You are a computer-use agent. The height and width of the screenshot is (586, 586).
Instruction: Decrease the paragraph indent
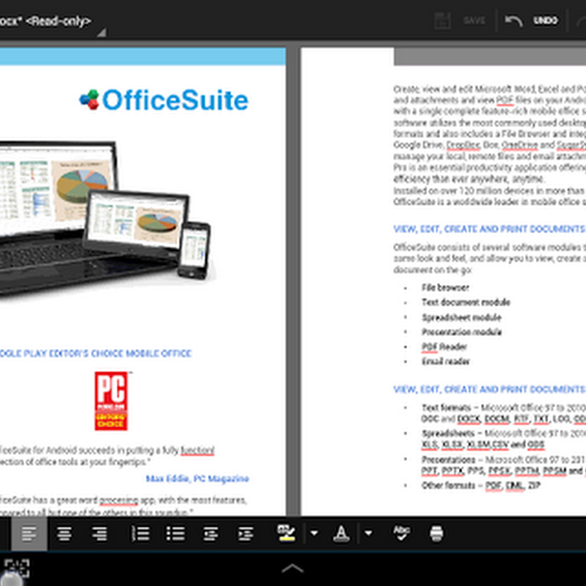pos(211,534)
